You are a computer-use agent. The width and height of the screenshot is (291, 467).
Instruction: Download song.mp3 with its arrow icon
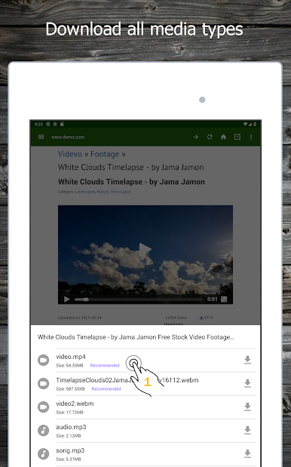(247, 453)
